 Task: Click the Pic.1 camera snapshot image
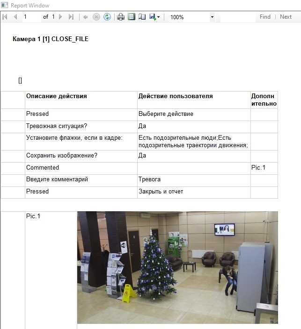(x=177, y=267)
